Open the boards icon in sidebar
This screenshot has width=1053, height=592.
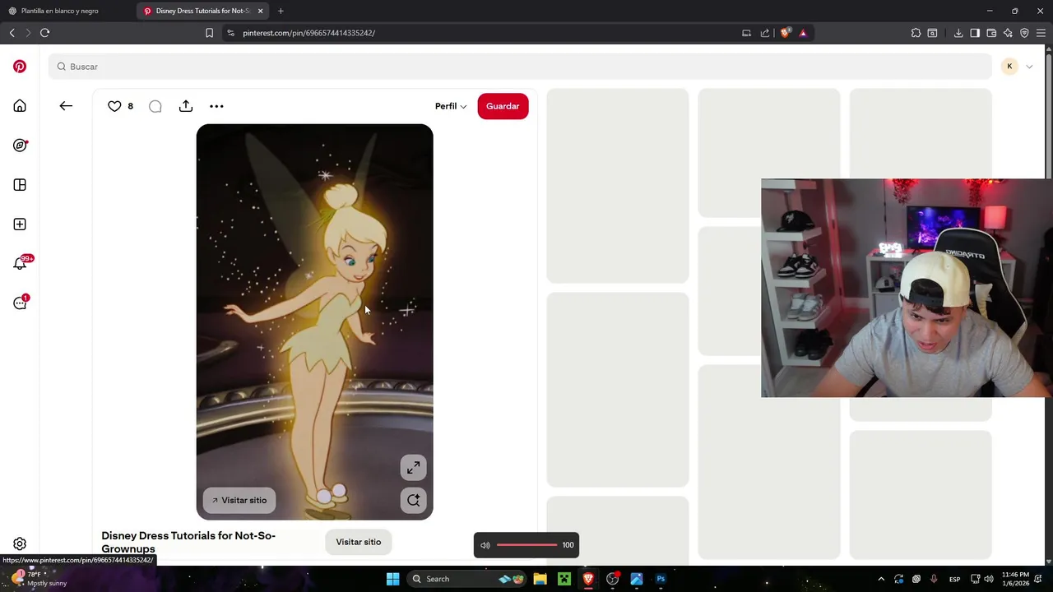20,185
